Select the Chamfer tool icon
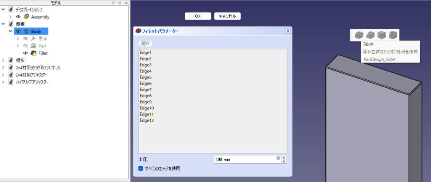The height and width of the screenshot is (182, 431). [370, 35]
